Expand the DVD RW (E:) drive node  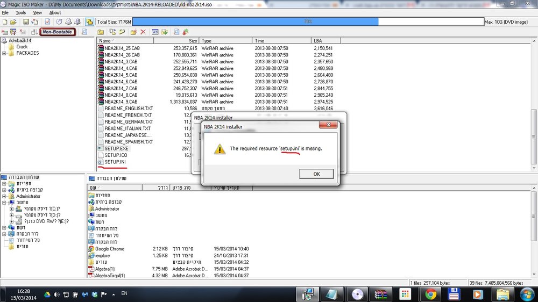(x=12, y=221)
